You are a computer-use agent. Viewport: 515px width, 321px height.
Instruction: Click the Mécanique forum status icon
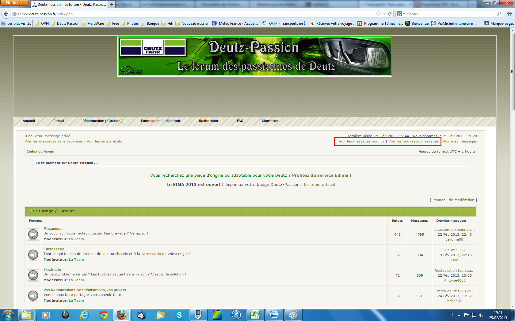(33, 234)
